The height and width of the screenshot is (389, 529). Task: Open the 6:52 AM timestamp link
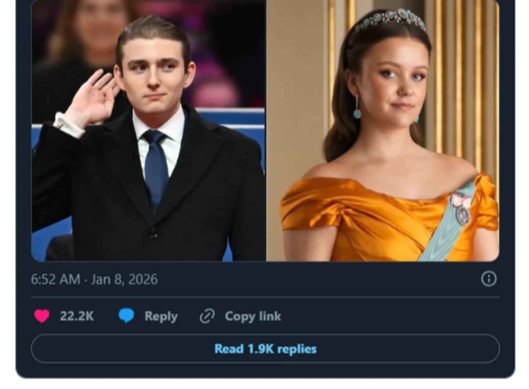pos(55,280)
